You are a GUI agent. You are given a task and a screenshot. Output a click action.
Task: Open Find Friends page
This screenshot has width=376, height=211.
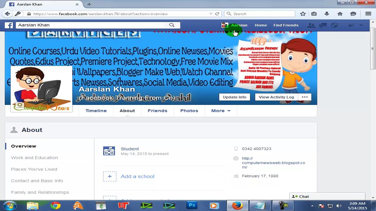pyautogui.click(x=286, y=25)
